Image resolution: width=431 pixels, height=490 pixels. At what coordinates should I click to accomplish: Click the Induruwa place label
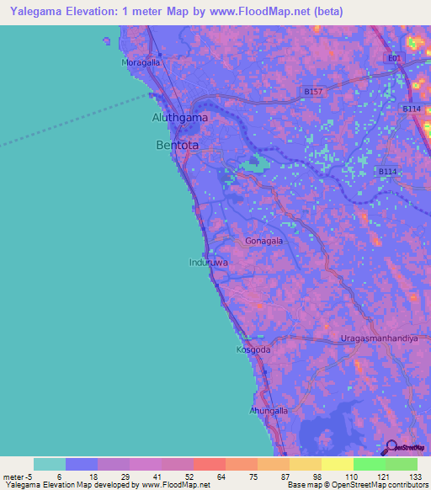pyautogui.click(x=209, y=262)
